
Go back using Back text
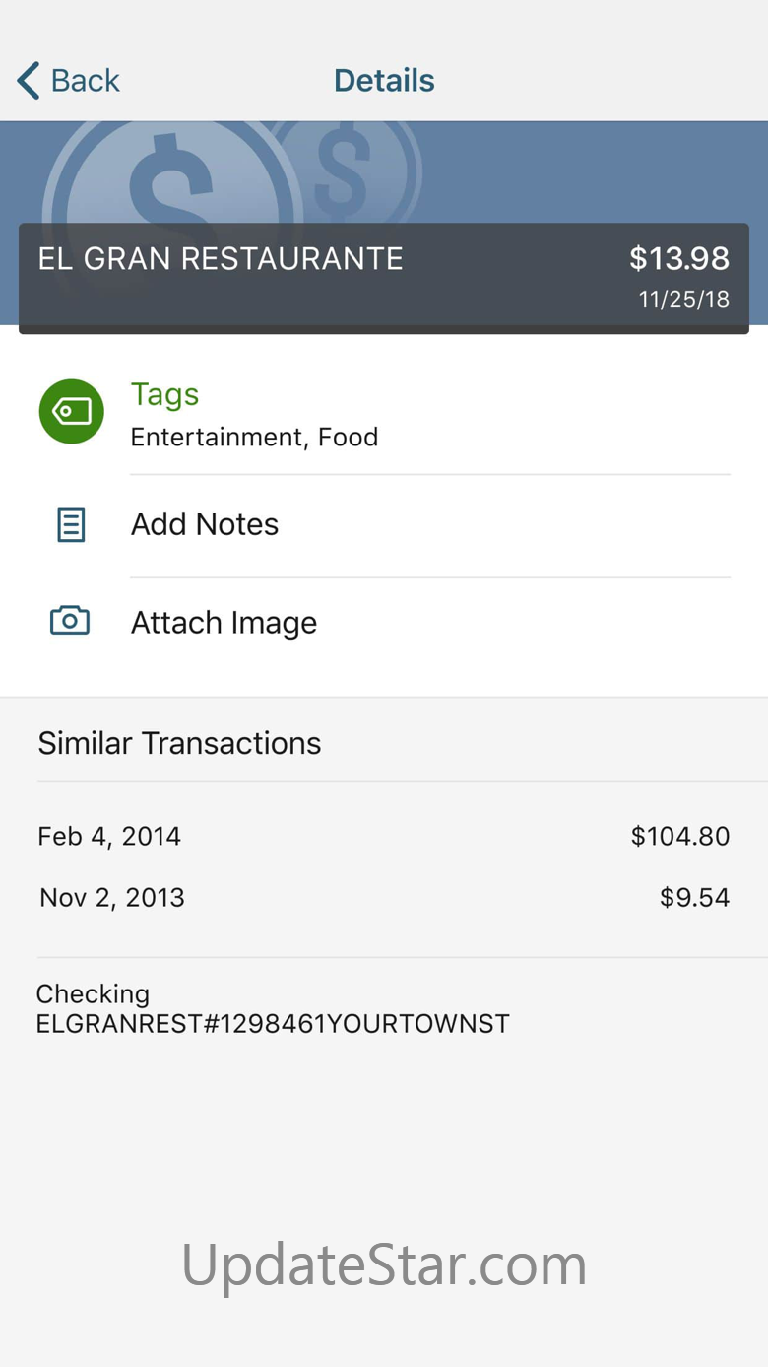(x=86, y=80)
